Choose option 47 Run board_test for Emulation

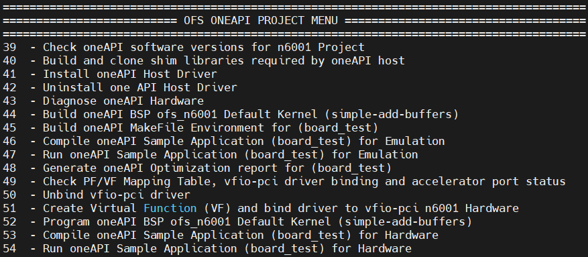210,154
